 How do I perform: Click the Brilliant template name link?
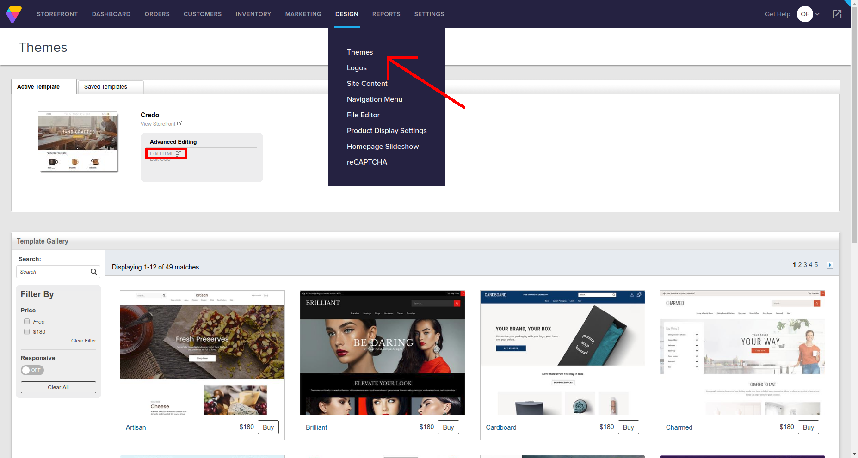tap(316, 427)
